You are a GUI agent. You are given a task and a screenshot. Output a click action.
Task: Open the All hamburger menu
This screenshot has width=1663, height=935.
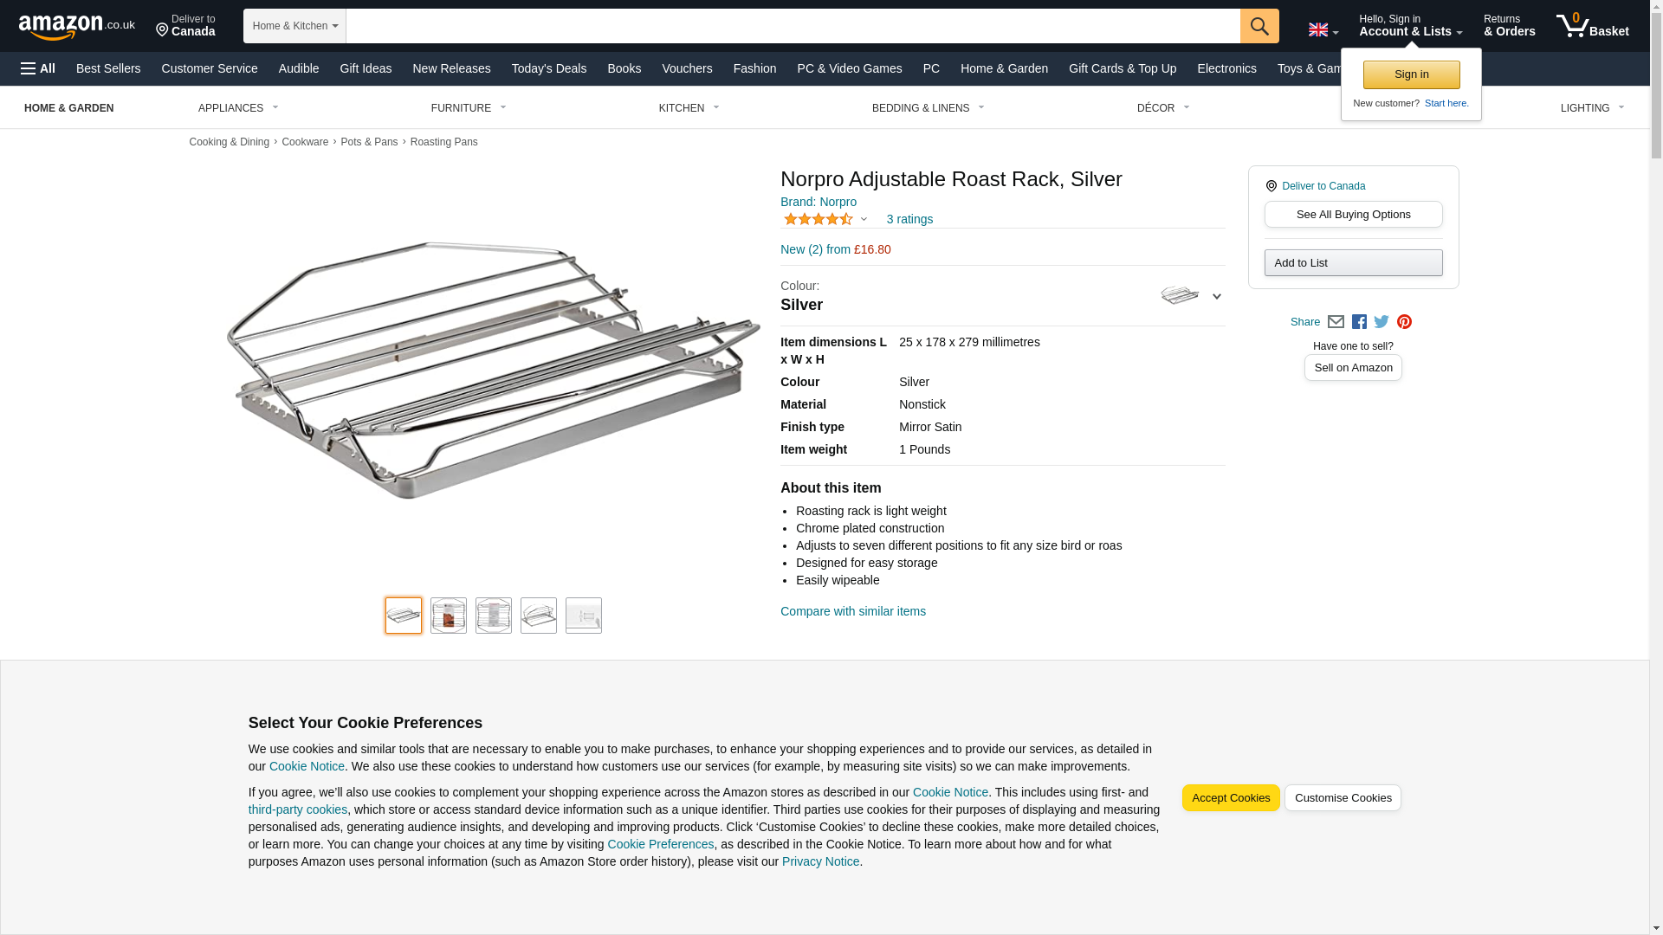tap(38, 68)
